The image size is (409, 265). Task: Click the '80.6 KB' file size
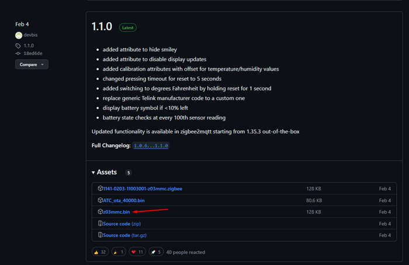[x=314, y=200]
